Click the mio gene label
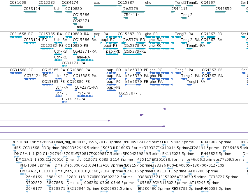Image resolution: width=248 pixels, height=193 pixels. coord(80,27)
